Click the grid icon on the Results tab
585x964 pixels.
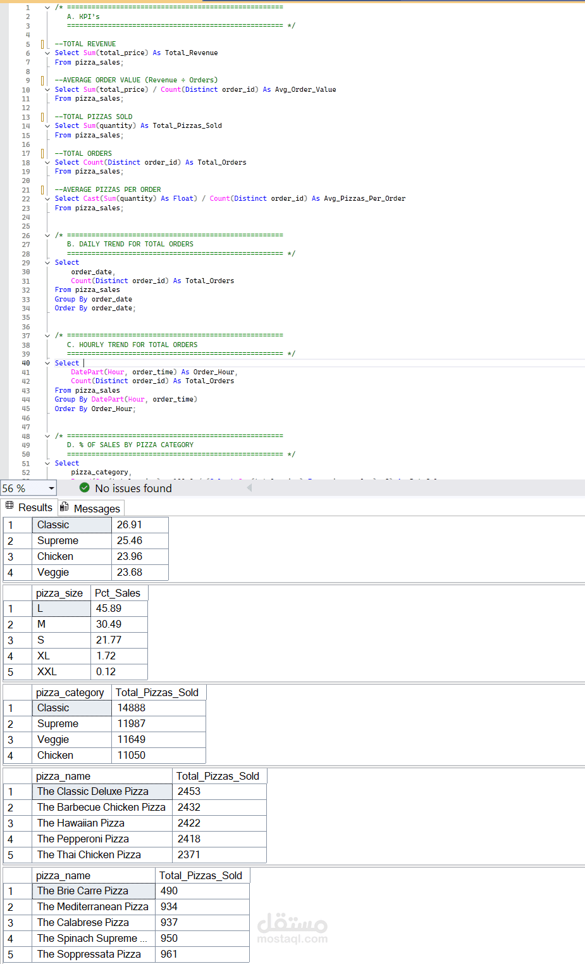point(9,506)
